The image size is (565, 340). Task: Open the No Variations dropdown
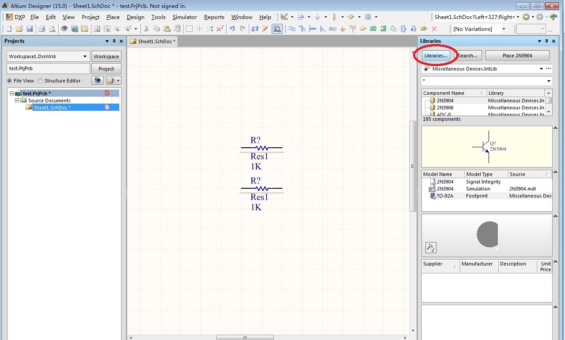pos(503,29)
